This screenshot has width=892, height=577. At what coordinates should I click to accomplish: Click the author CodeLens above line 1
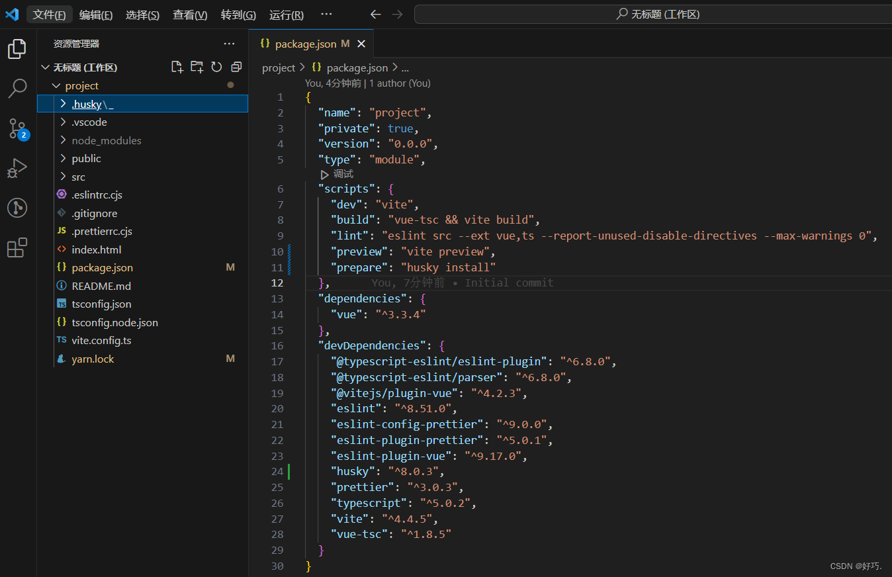pos(400,83)
